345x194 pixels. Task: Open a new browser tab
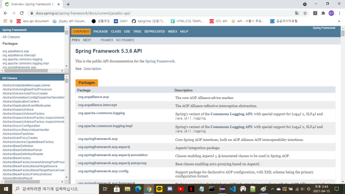pyautogui.click(x=68, y=4)
